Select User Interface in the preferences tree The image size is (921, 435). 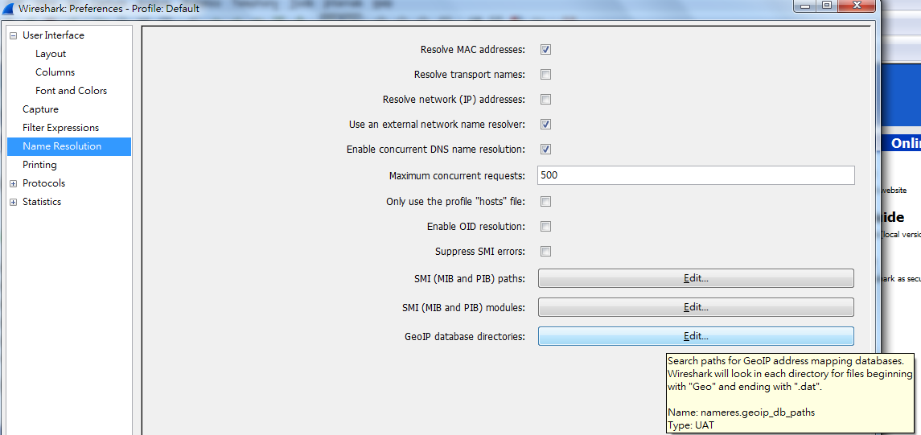pyautogui.click(x=53, y=35)
